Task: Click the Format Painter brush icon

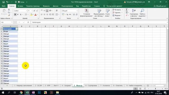Action: pyautogui.click(x=9, y=15)
